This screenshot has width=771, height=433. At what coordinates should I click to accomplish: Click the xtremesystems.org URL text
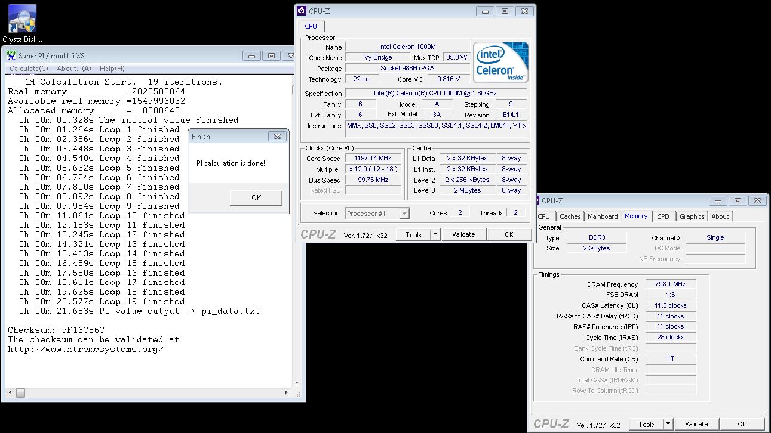tap(86, 349)
